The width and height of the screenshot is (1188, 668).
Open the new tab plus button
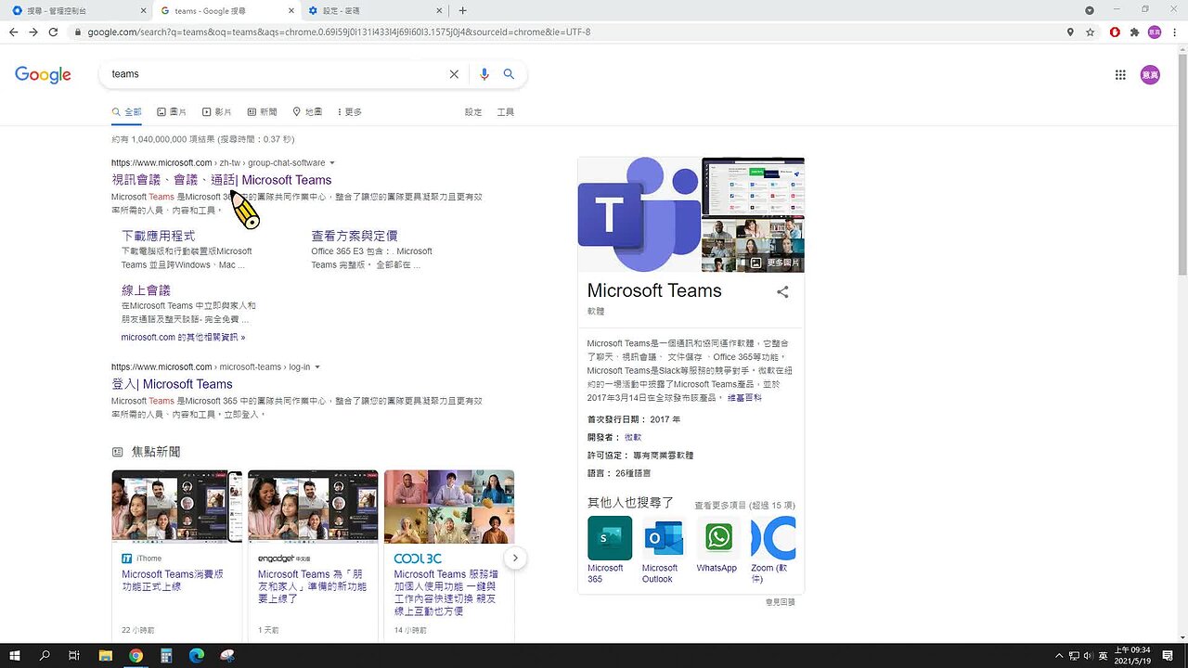pos(462,10)
